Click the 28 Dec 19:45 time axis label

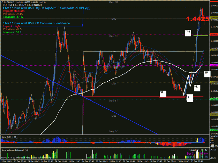pyautogui.click(x=156, y=161)
